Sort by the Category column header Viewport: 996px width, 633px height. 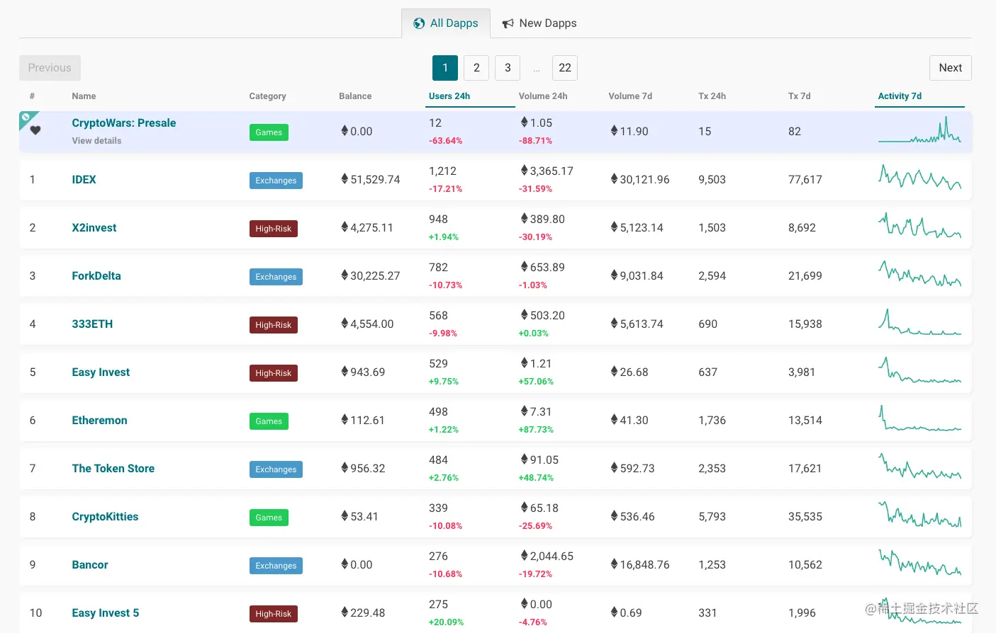click(x=267, y=96)
